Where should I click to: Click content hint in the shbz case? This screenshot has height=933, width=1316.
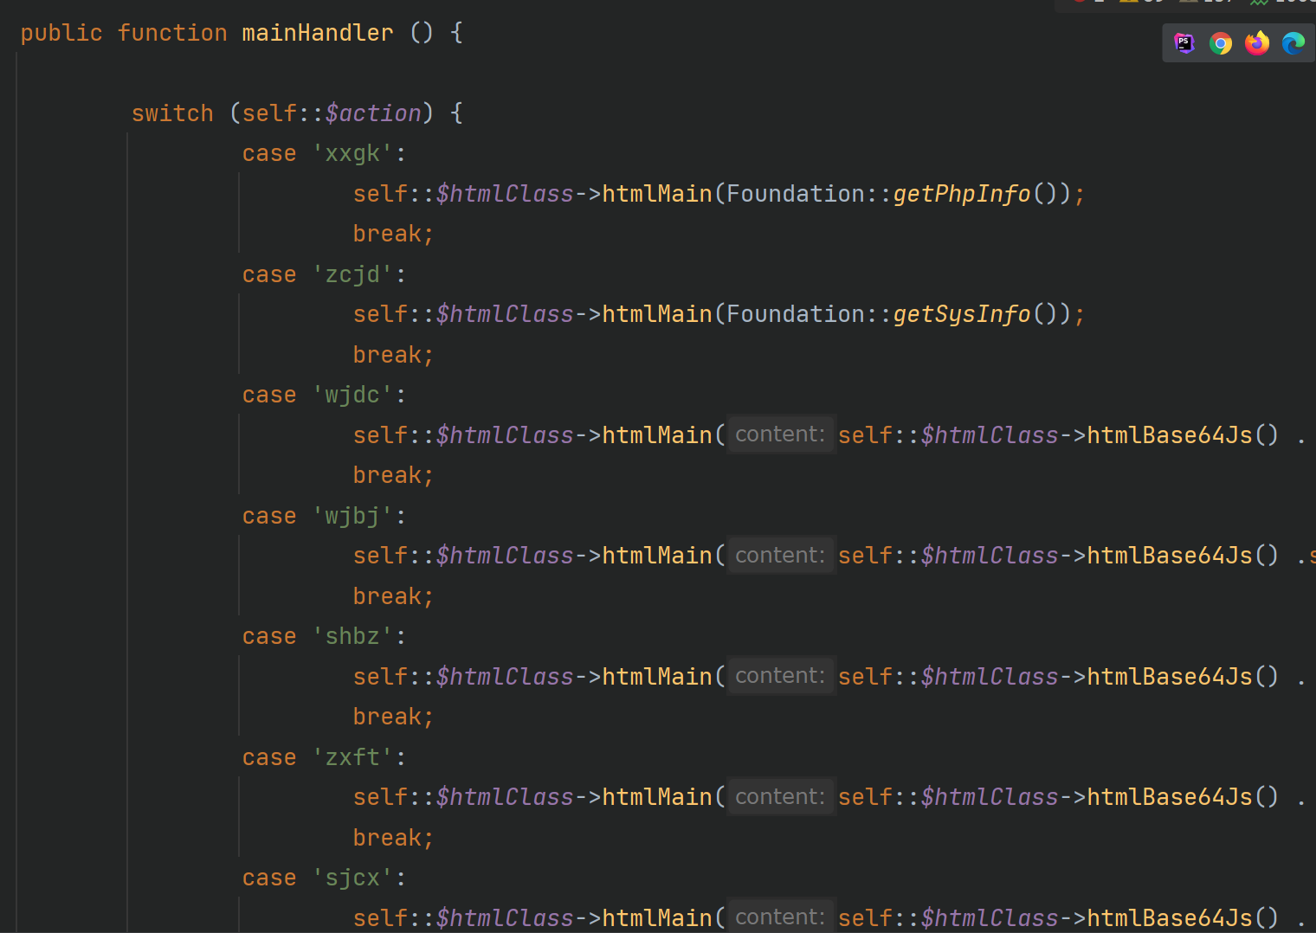pos(779,676)
